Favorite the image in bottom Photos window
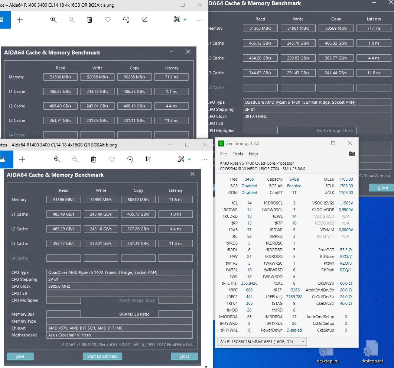The image size is (394, 368). pyautogui.click(x=112, y=159)
